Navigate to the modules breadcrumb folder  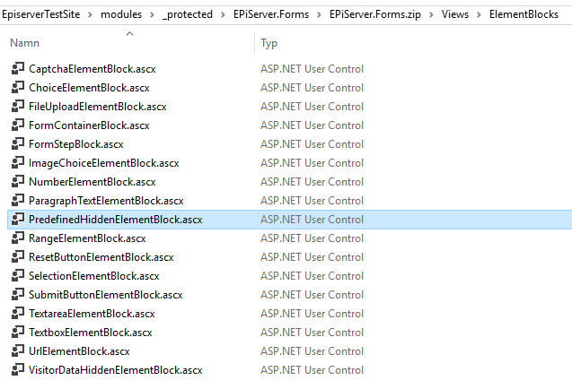pyautogui.click(x=121, y=14)
